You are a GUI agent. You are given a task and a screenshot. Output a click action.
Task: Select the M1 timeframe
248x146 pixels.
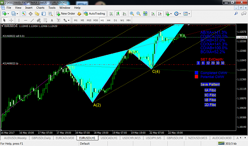coord(76,20)
